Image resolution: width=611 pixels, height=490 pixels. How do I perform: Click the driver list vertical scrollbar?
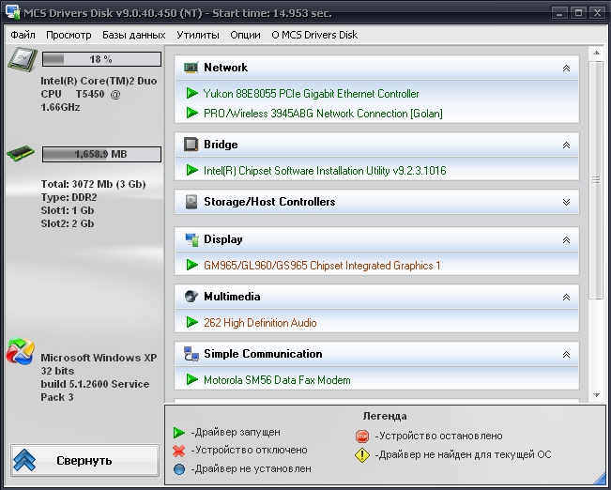click(596, 178)
